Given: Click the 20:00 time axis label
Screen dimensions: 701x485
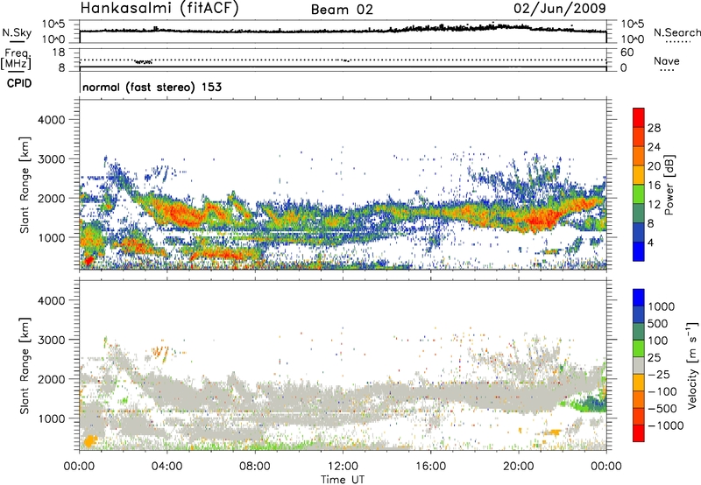Looking at the screenshot, I should 518,467.
